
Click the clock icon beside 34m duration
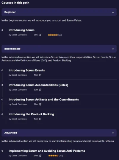[x=40, y=156]
